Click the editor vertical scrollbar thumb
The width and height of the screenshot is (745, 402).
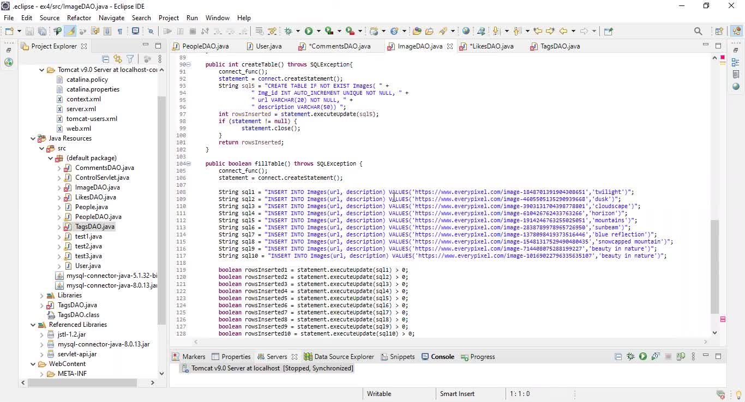[x=714, y=266]
